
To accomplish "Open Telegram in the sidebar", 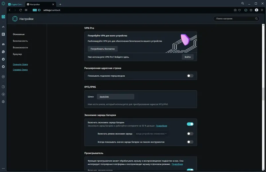I will pyautogui.click(x=3, y=59).
